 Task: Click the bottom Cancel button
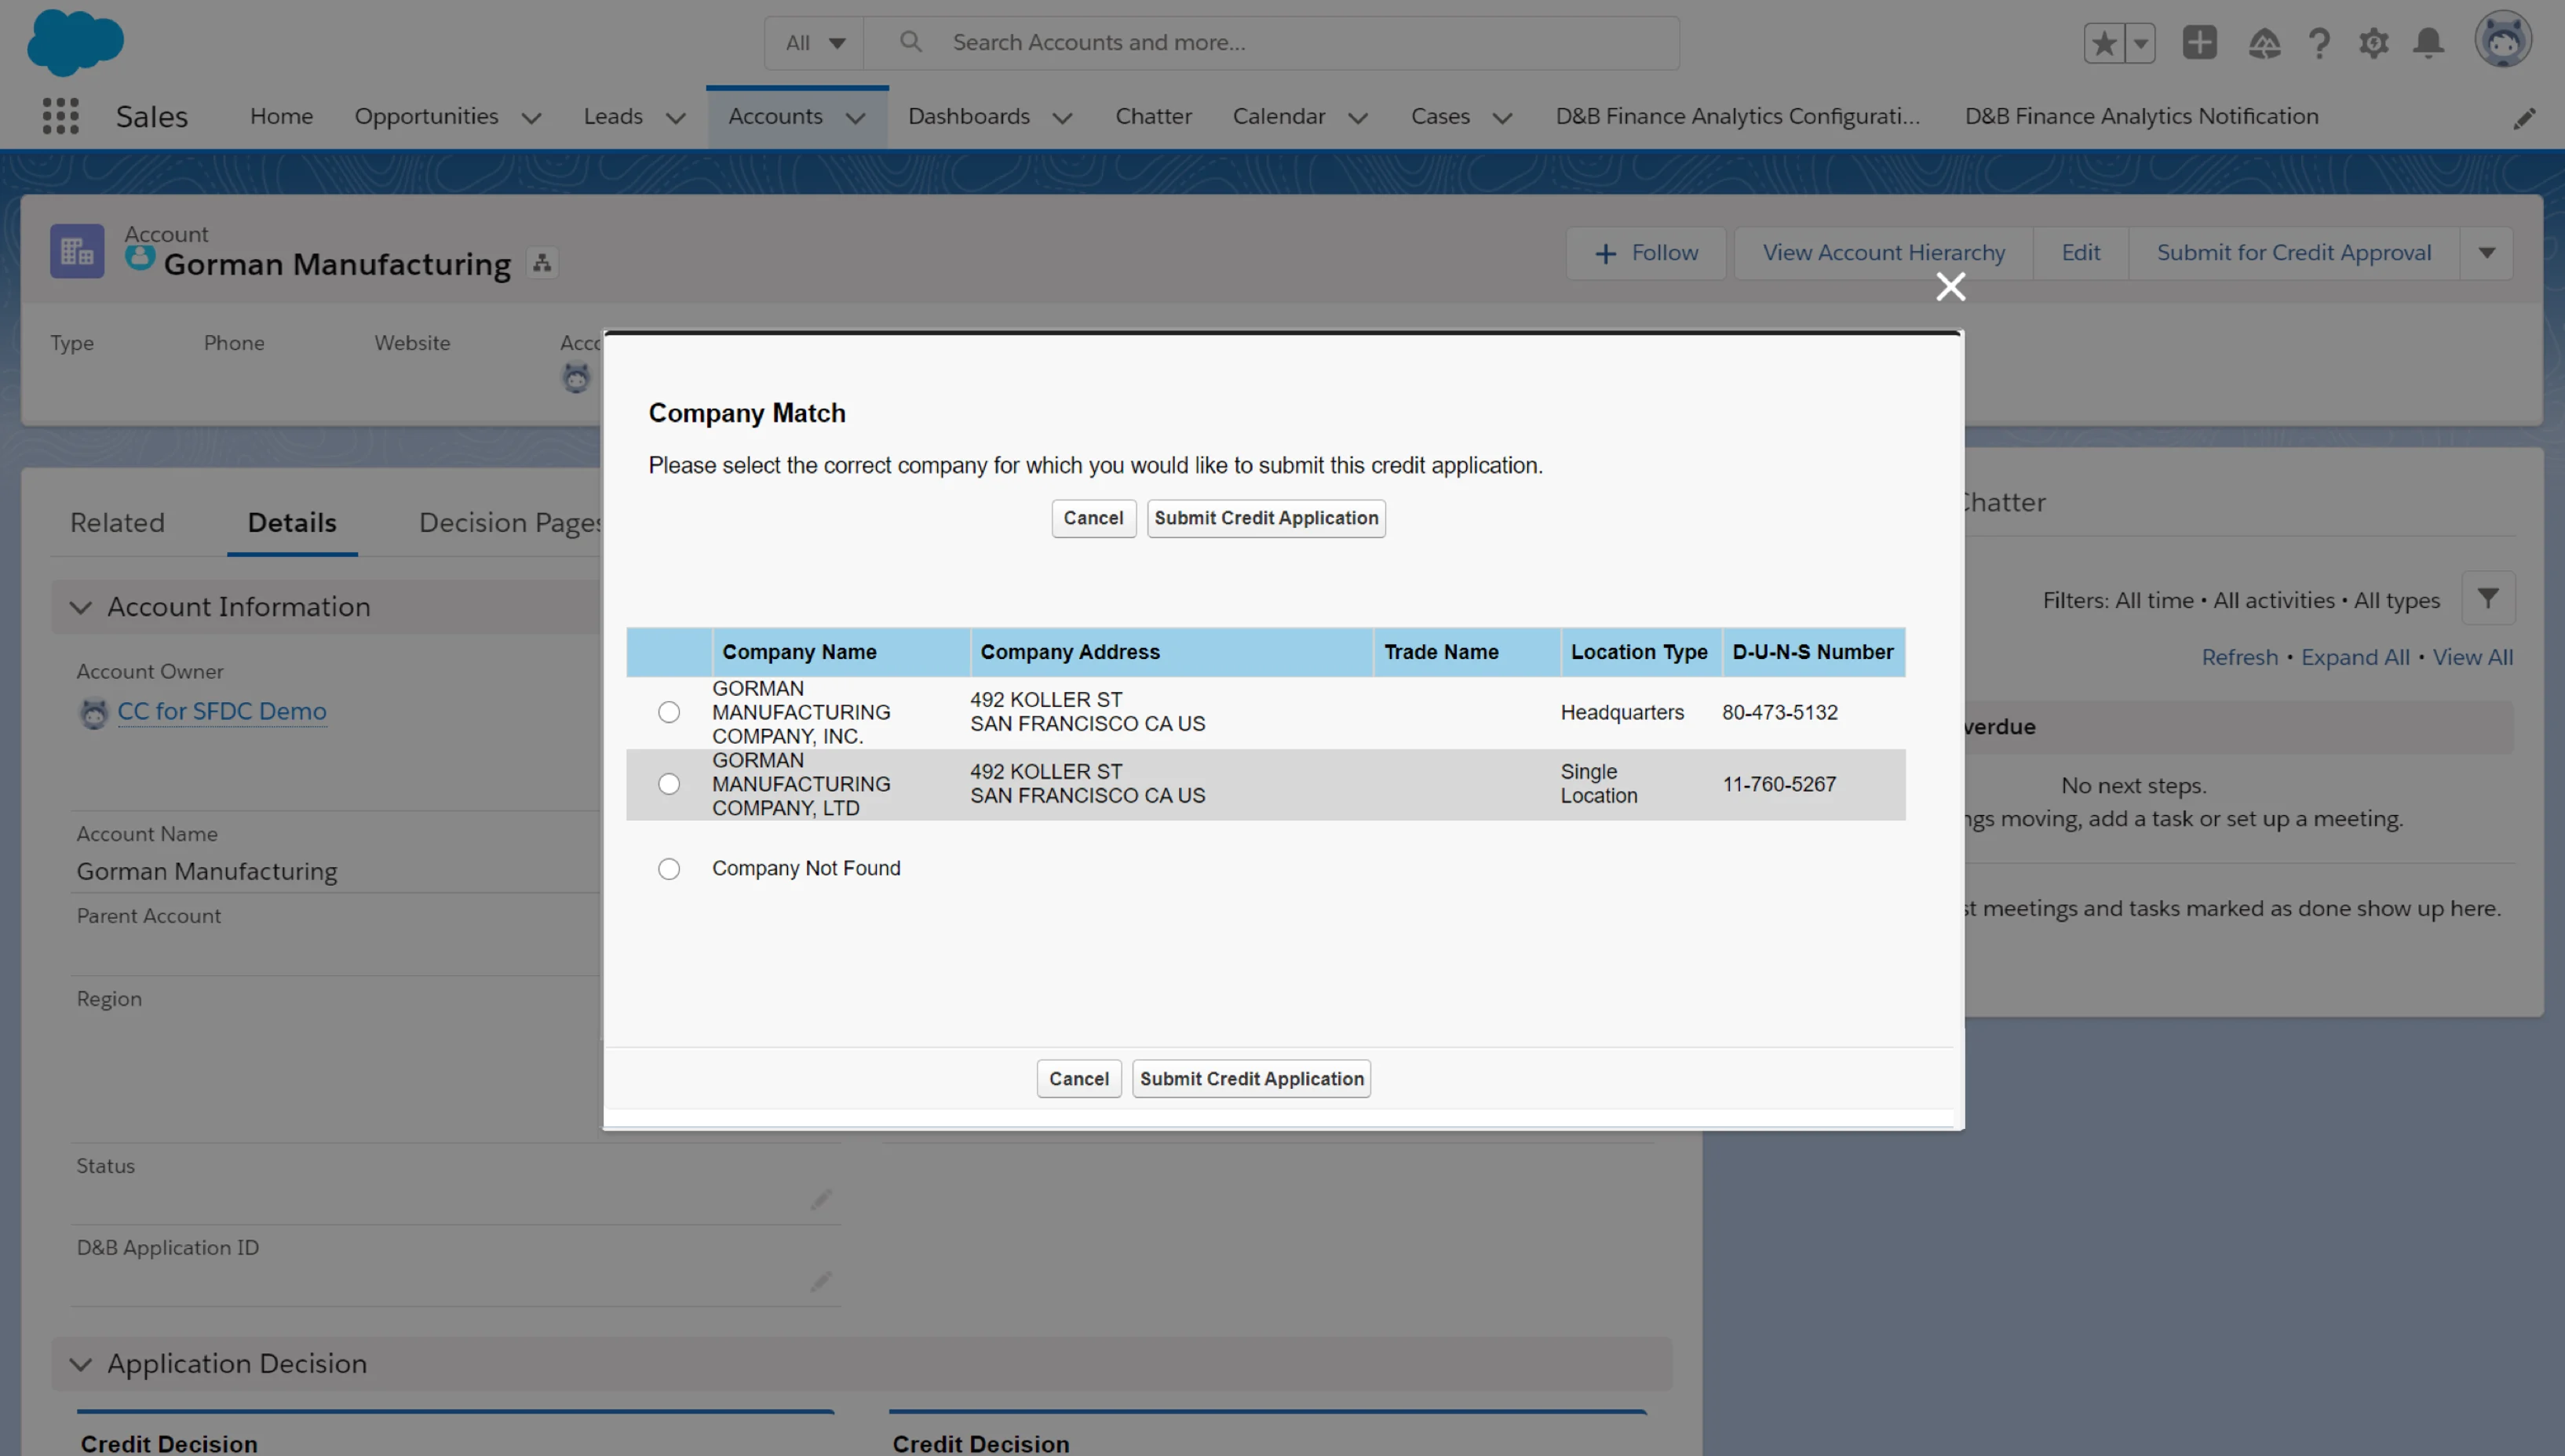[x=1078, y=1079]
